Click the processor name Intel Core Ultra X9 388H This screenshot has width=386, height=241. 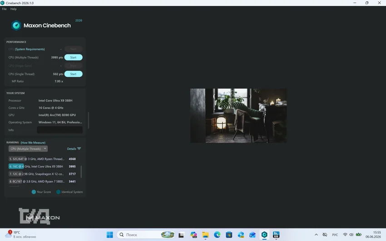pyautogui.click(x=55, y=101)
